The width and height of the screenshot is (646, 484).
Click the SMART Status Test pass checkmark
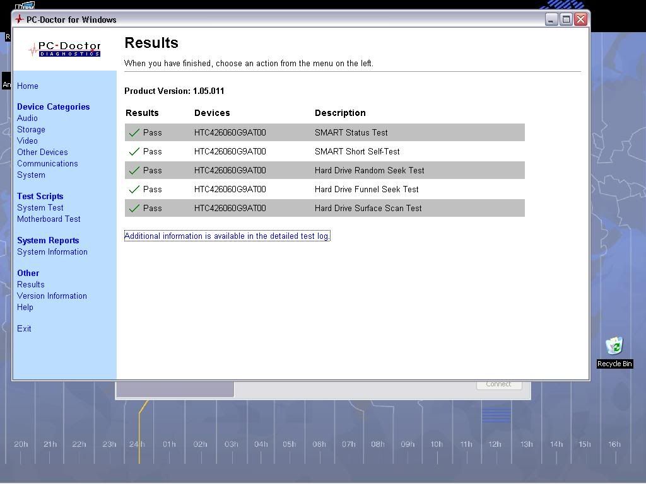click(x=134, y=132)
